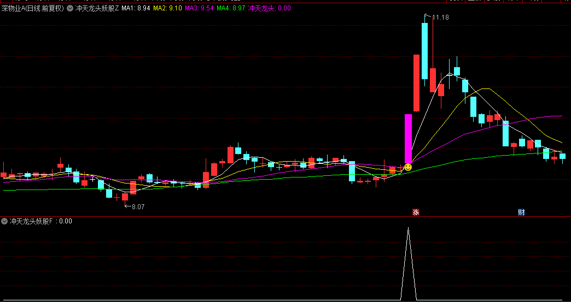Click the yellow smiley face signal icon
The width and height of the screenshot is (571, 302).
coord(408,167)
